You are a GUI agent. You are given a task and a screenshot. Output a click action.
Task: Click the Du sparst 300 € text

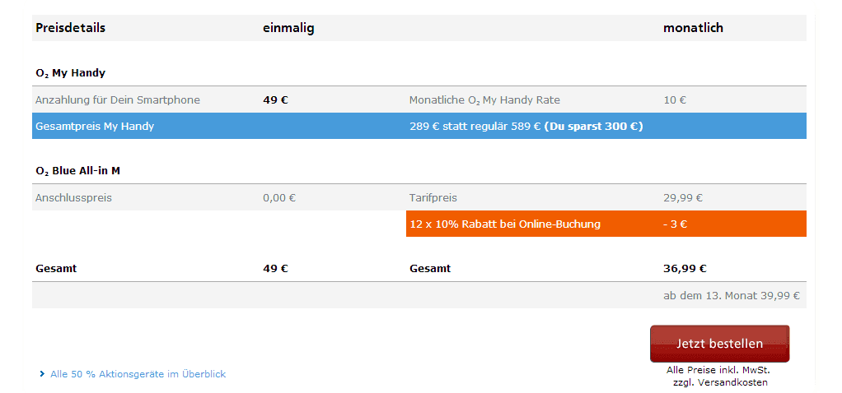click(x=593, y=127)
